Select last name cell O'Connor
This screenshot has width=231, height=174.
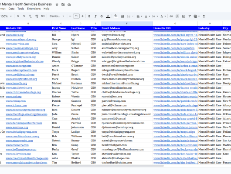[81, 66]
